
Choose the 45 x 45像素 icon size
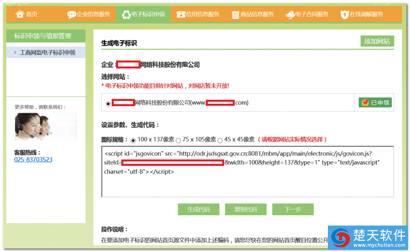tap(220, 141)
